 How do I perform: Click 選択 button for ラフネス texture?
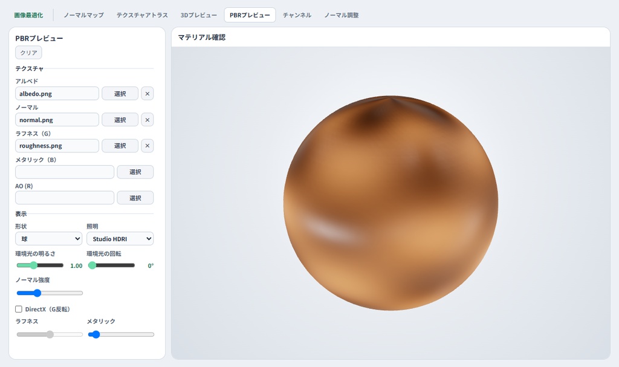(120, 146)
